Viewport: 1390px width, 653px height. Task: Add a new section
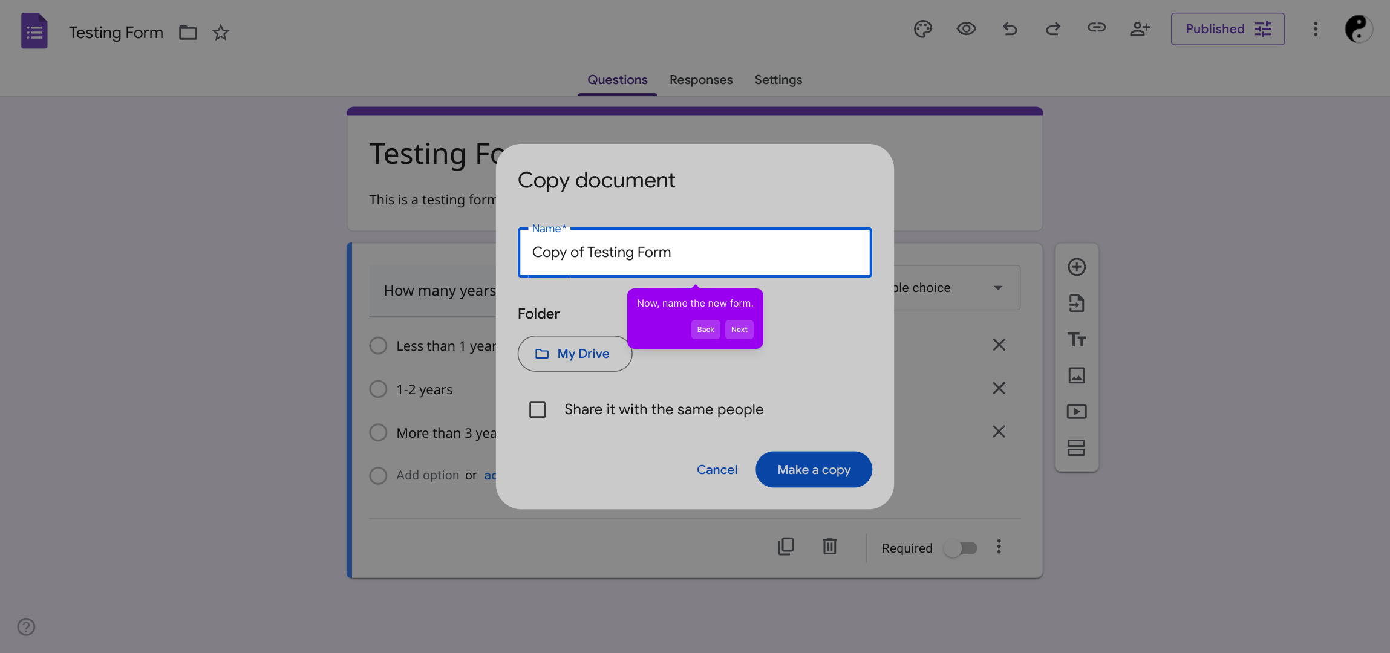click(1076, 448)
